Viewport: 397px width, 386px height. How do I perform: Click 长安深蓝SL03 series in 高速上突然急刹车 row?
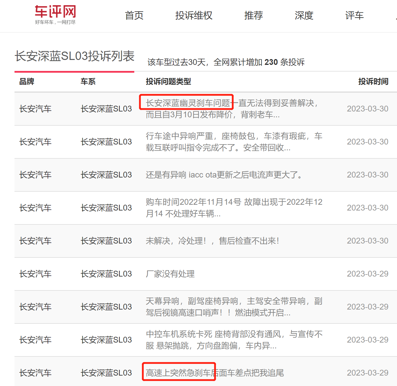(x=106, y=373)
